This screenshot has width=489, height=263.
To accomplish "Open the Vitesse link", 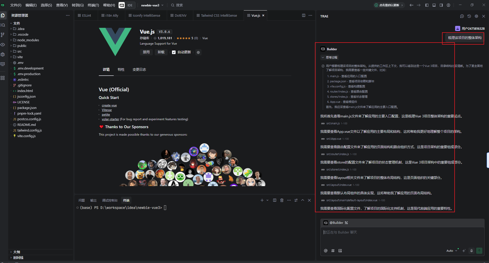I will point(107,110).
